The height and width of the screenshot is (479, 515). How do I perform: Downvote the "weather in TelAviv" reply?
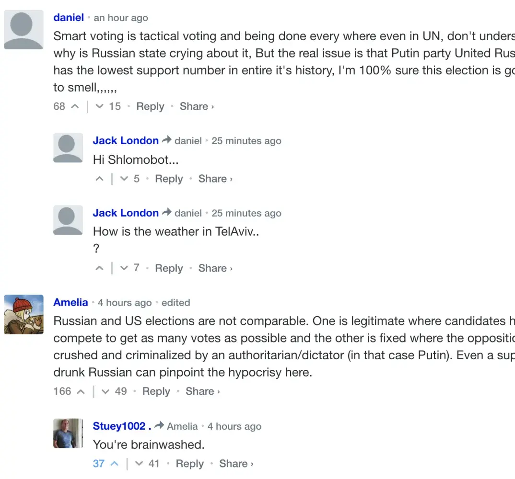124,268
